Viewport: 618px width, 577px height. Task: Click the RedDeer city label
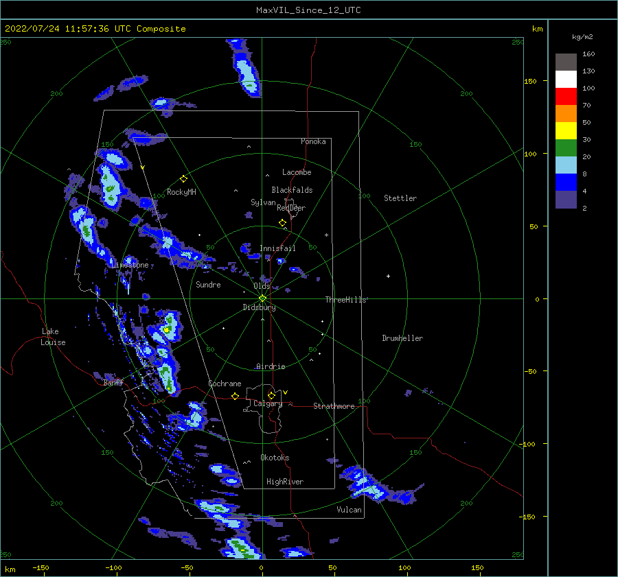(291, 208)
